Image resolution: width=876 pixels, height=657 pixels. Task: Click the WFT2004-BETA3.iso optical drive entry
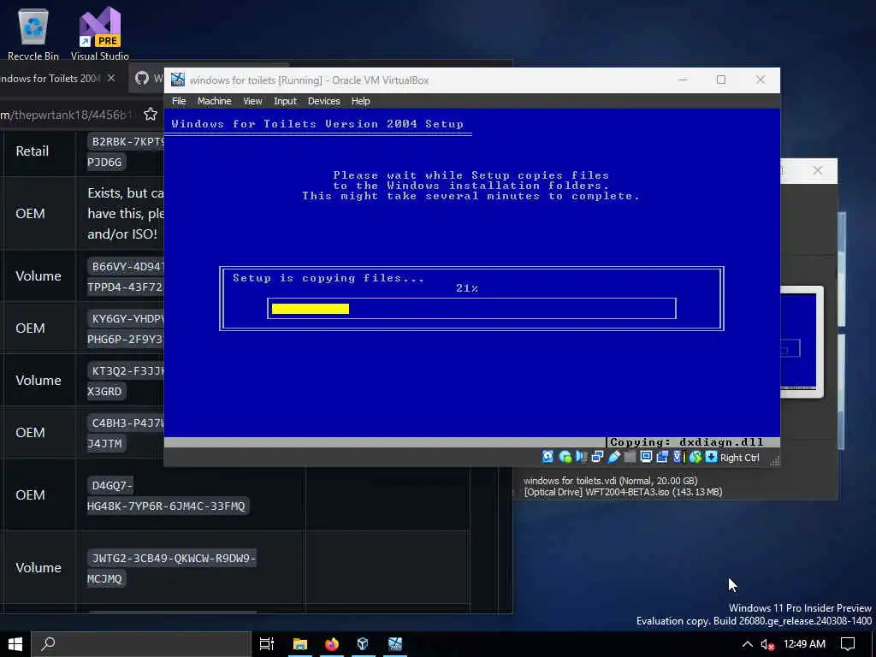click(623, 492)
